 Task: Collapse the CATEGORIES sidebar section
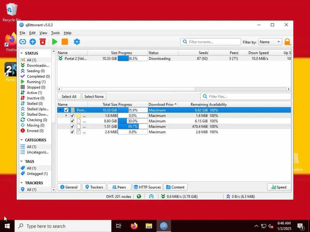click(x=22, y=140)
